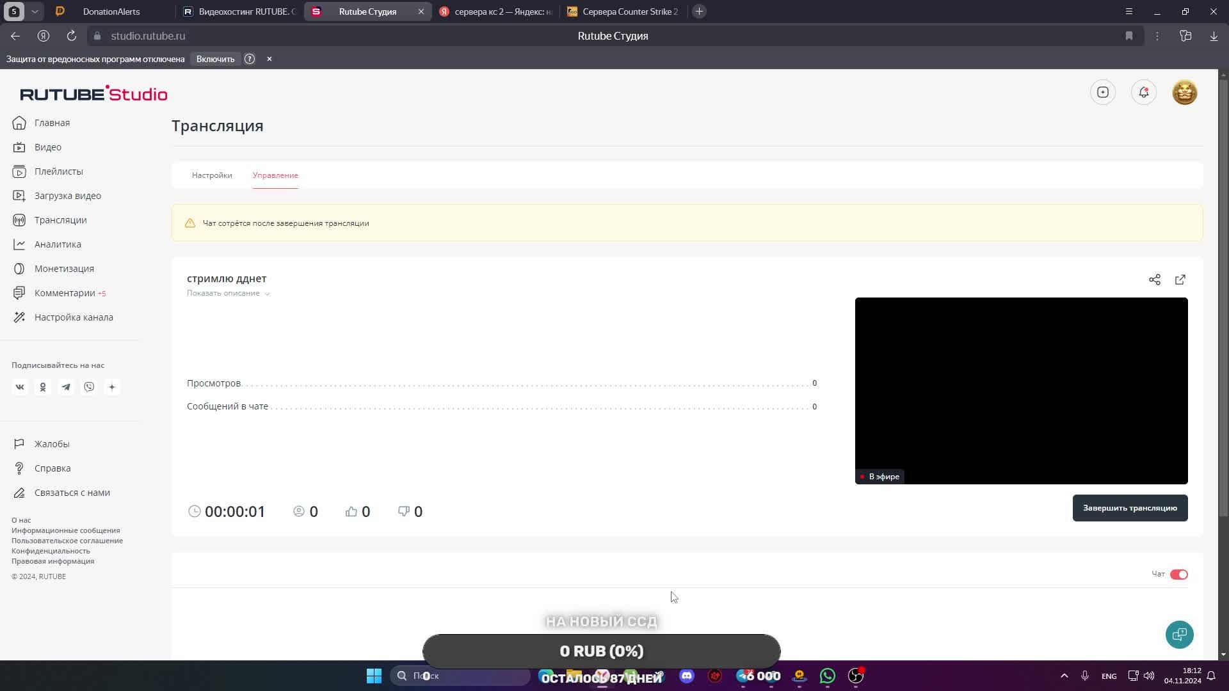Open Конфиденциальность link
Screen dimensions: 1229x691
click(x=51, y=551)
